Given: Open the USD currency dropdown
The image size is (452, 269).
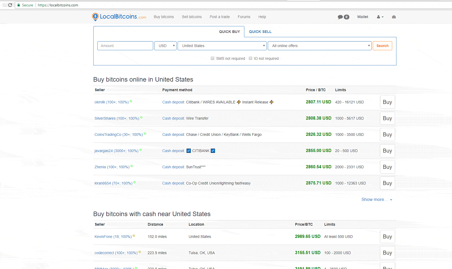Looking at the screenshot, I should coord(165,46).
